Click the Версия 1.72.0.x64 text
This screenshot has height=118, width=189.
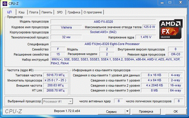67,111
